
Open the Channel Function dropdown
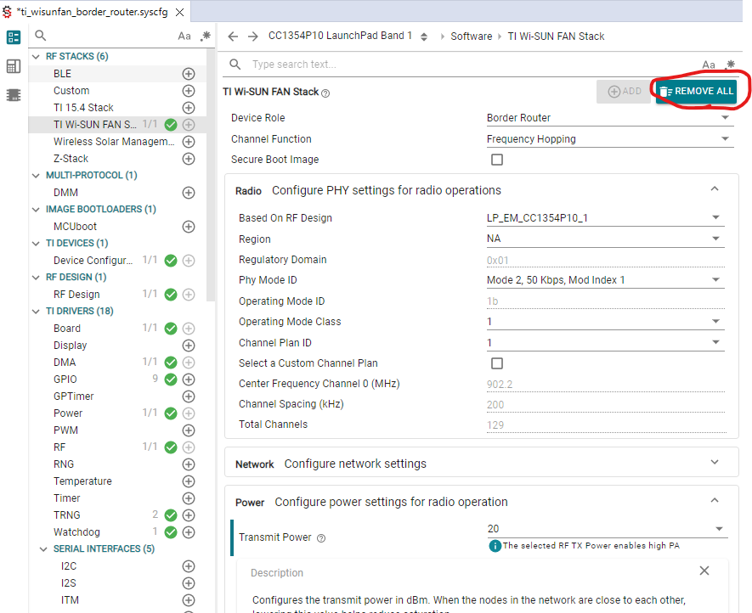click(x=610, y=139)
